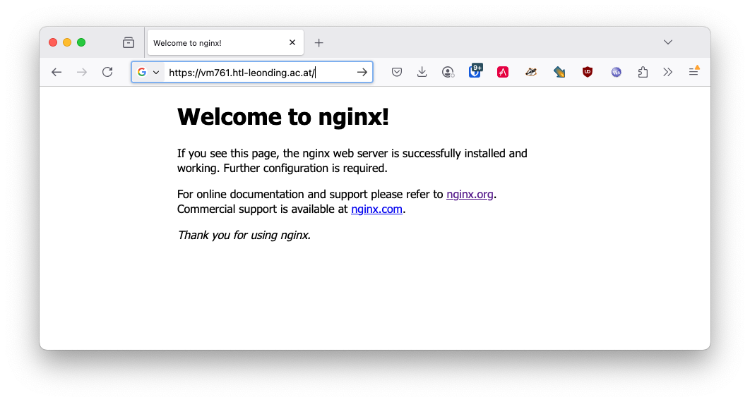Click the blue and yellow pen extension icon
750x402 pixels.
coord(559,72)
